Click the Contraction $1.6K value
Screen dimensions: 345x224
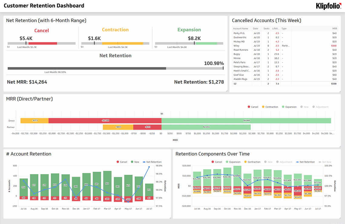tap(94, 38)
